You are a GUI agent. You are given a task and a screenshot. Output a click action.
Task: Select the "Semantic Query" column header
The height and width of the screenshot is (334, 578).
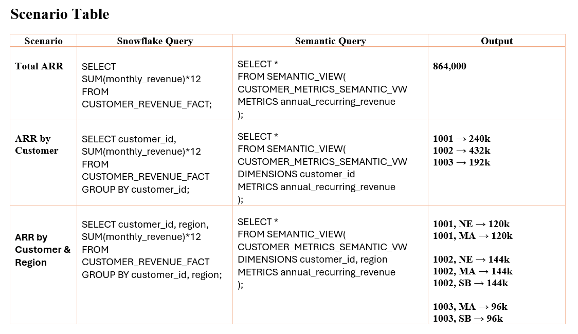coord(330,41)
